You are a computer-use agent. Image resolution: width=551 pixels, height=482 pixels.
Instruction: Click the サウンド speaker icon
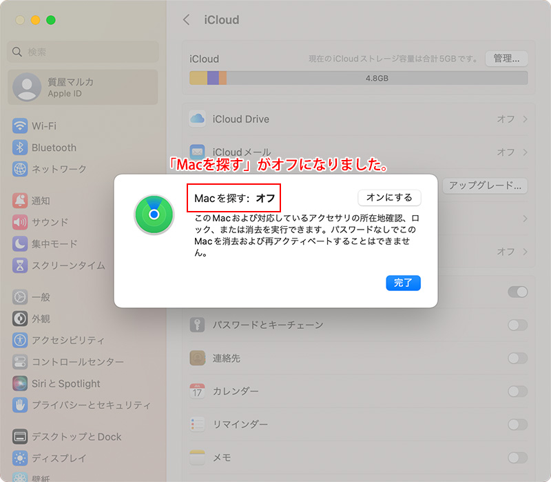(20, 222)
